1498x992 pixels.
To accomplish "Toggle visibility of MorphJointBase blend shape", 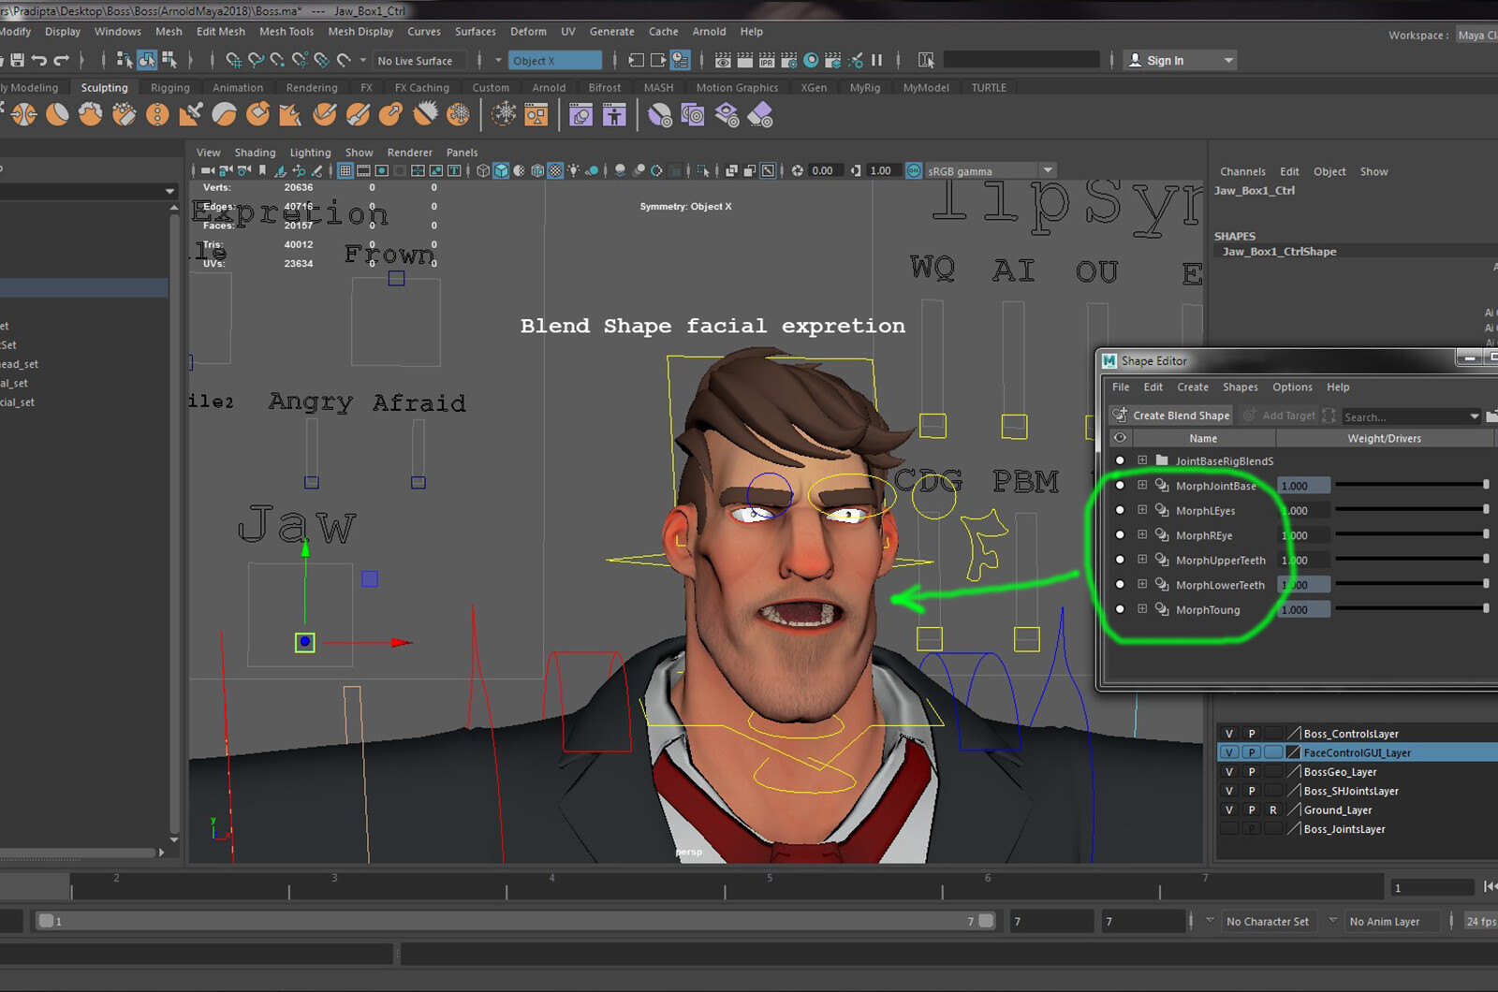I will click(x=1120, y=485).
